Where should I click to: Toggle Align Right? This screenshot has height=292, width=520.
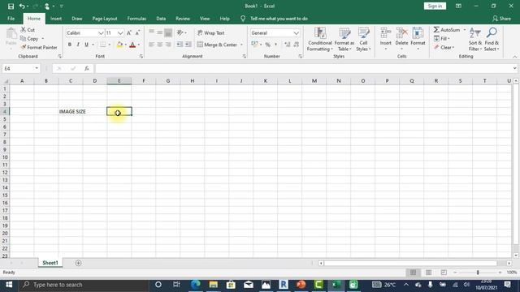click(x=168, y=45)
